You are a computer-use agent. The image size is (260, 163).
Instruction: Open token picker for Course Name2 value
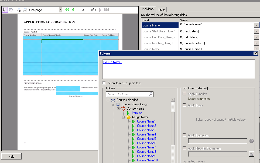(256, 25)
